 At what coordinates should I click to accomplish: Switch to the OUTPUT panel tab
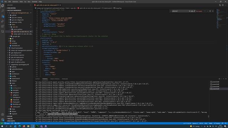37,79
